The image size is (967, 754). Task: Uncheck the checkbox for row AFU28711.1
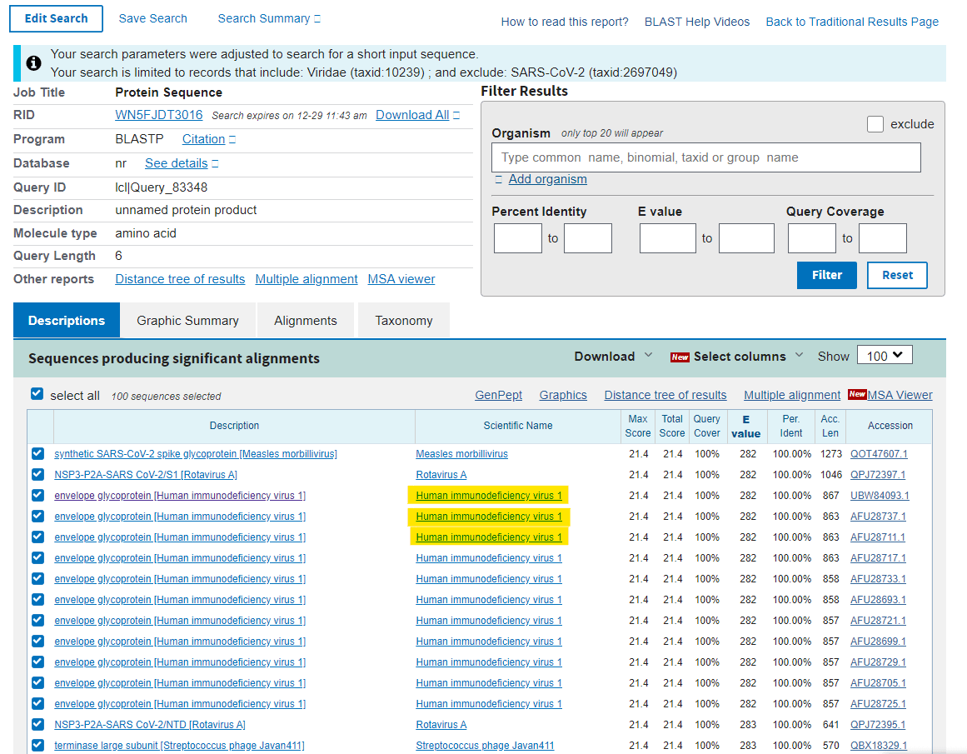(x=37, y=537)
